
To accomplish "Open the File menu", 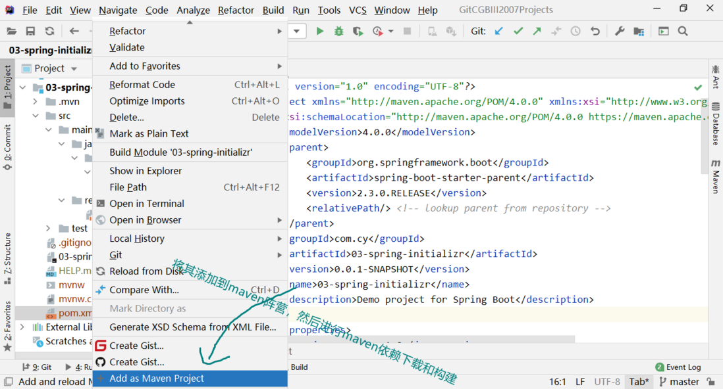I will point(29,10).
